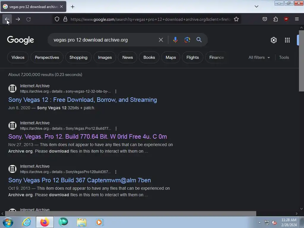Click the Google logo
The height and width of the screenshot is (228, 304).
point(20,40)
